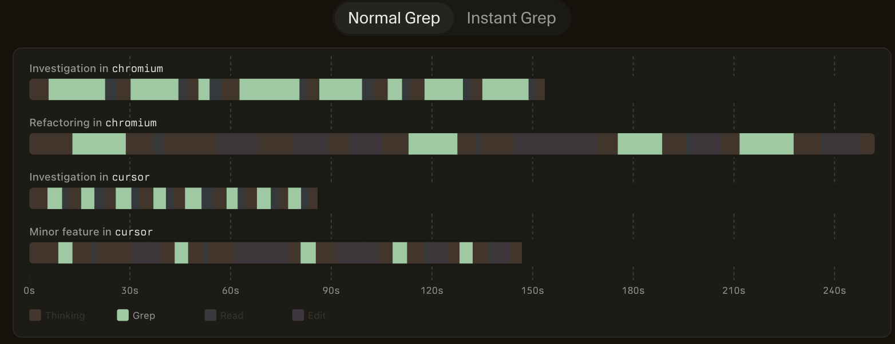895x344 pixels.
Task: Select the Grep legend label
Action: tap(144, 315)
